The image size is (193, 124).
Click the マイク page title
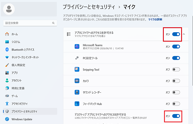[129, 7]
